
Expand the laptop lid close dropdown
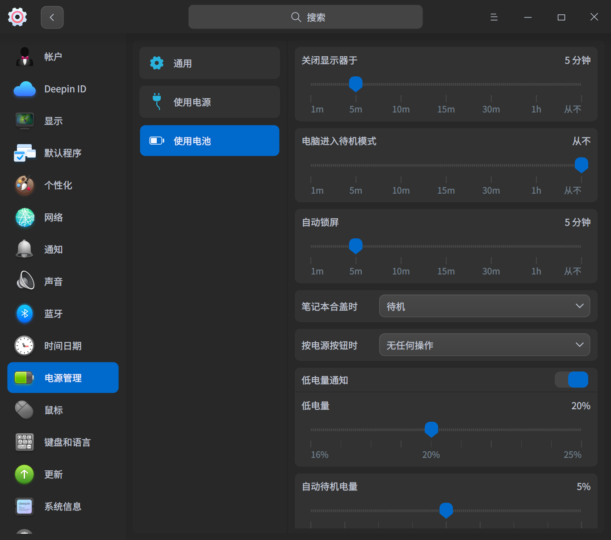click(x=484, y=306)
